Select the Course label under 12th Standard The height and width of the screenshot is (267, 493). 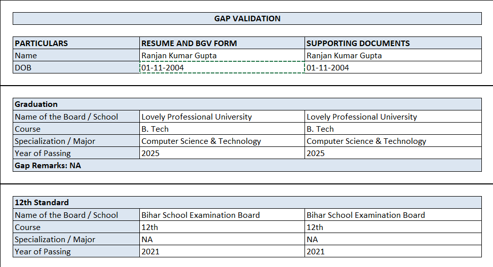pyautogui.click(x=76, y=227)
